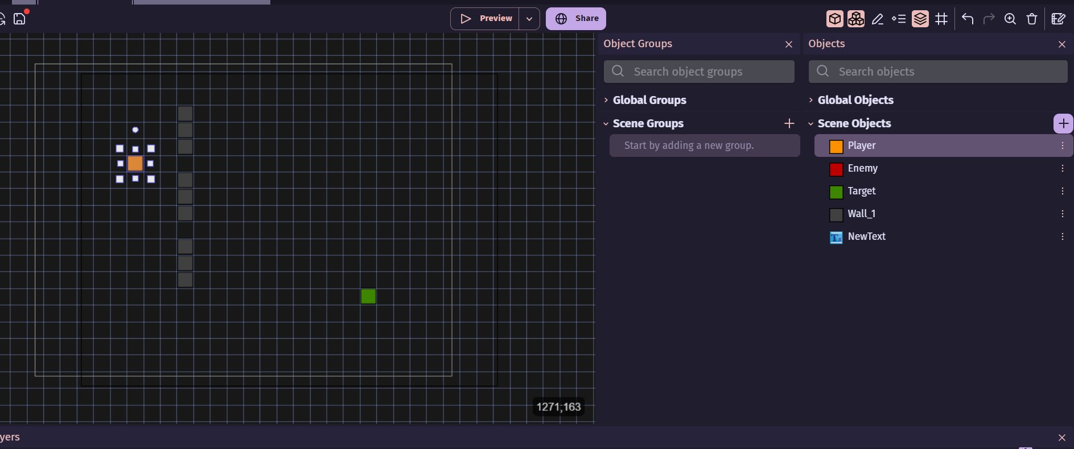Screen dimensions: 1074x449
Task: Undo the last change
Action: pos(968,19)
